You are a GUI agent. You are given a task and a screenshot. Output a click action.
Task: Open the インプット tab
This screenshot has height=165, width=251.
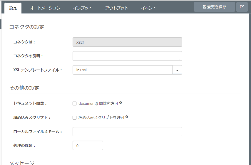point(83,8)
